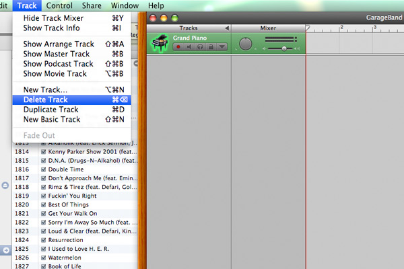Image resolution: width=404 pixels, height=269 pixels.
Task: Uncheck the Book of Life checkbox
Action: [x=43, y=266]
